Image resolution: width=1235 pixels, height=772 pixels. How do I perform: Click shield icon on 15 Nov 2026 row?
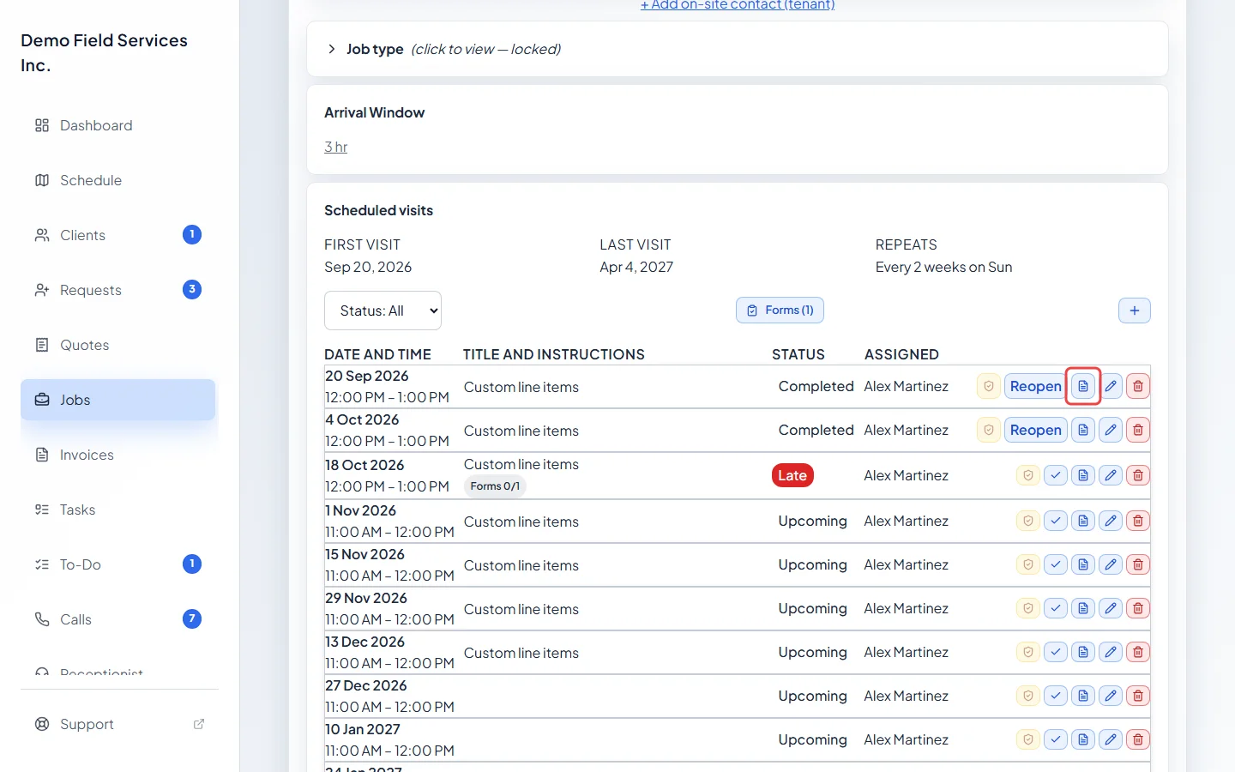coord(1028,564)
